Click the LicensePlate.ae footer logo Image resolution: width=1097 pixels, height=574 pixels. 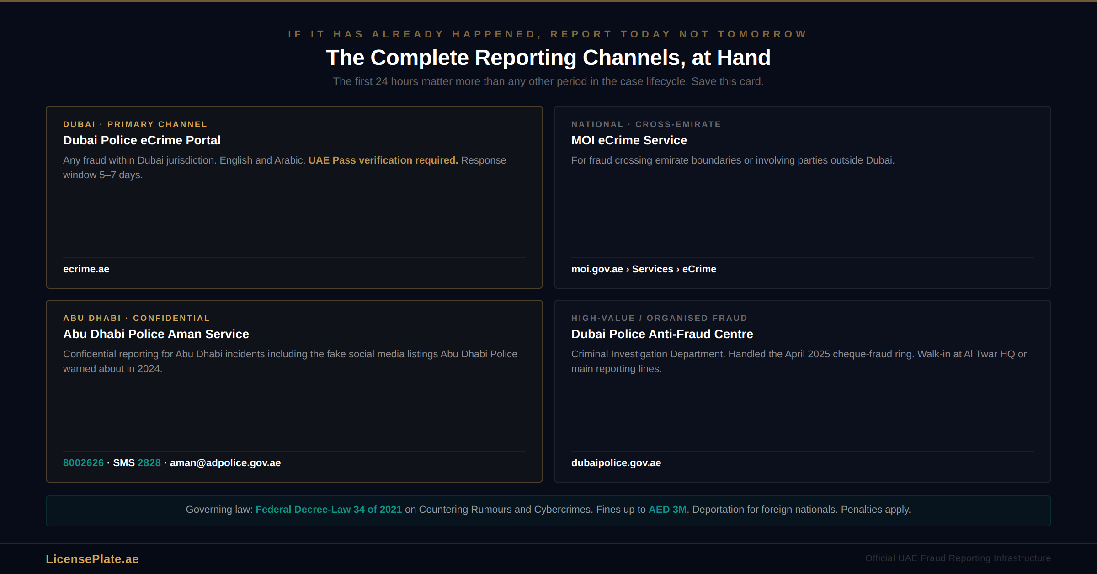coord(92,558)
